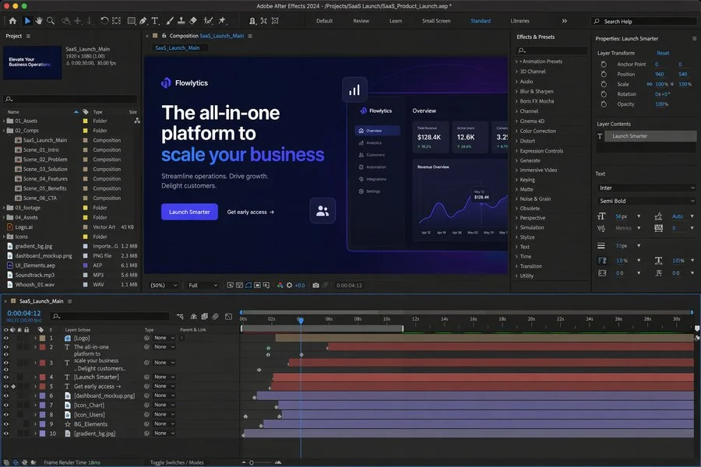Select the Hand tool in the toolbar
701x467 pixels.
pyautogui.click(x=39, y=21)
